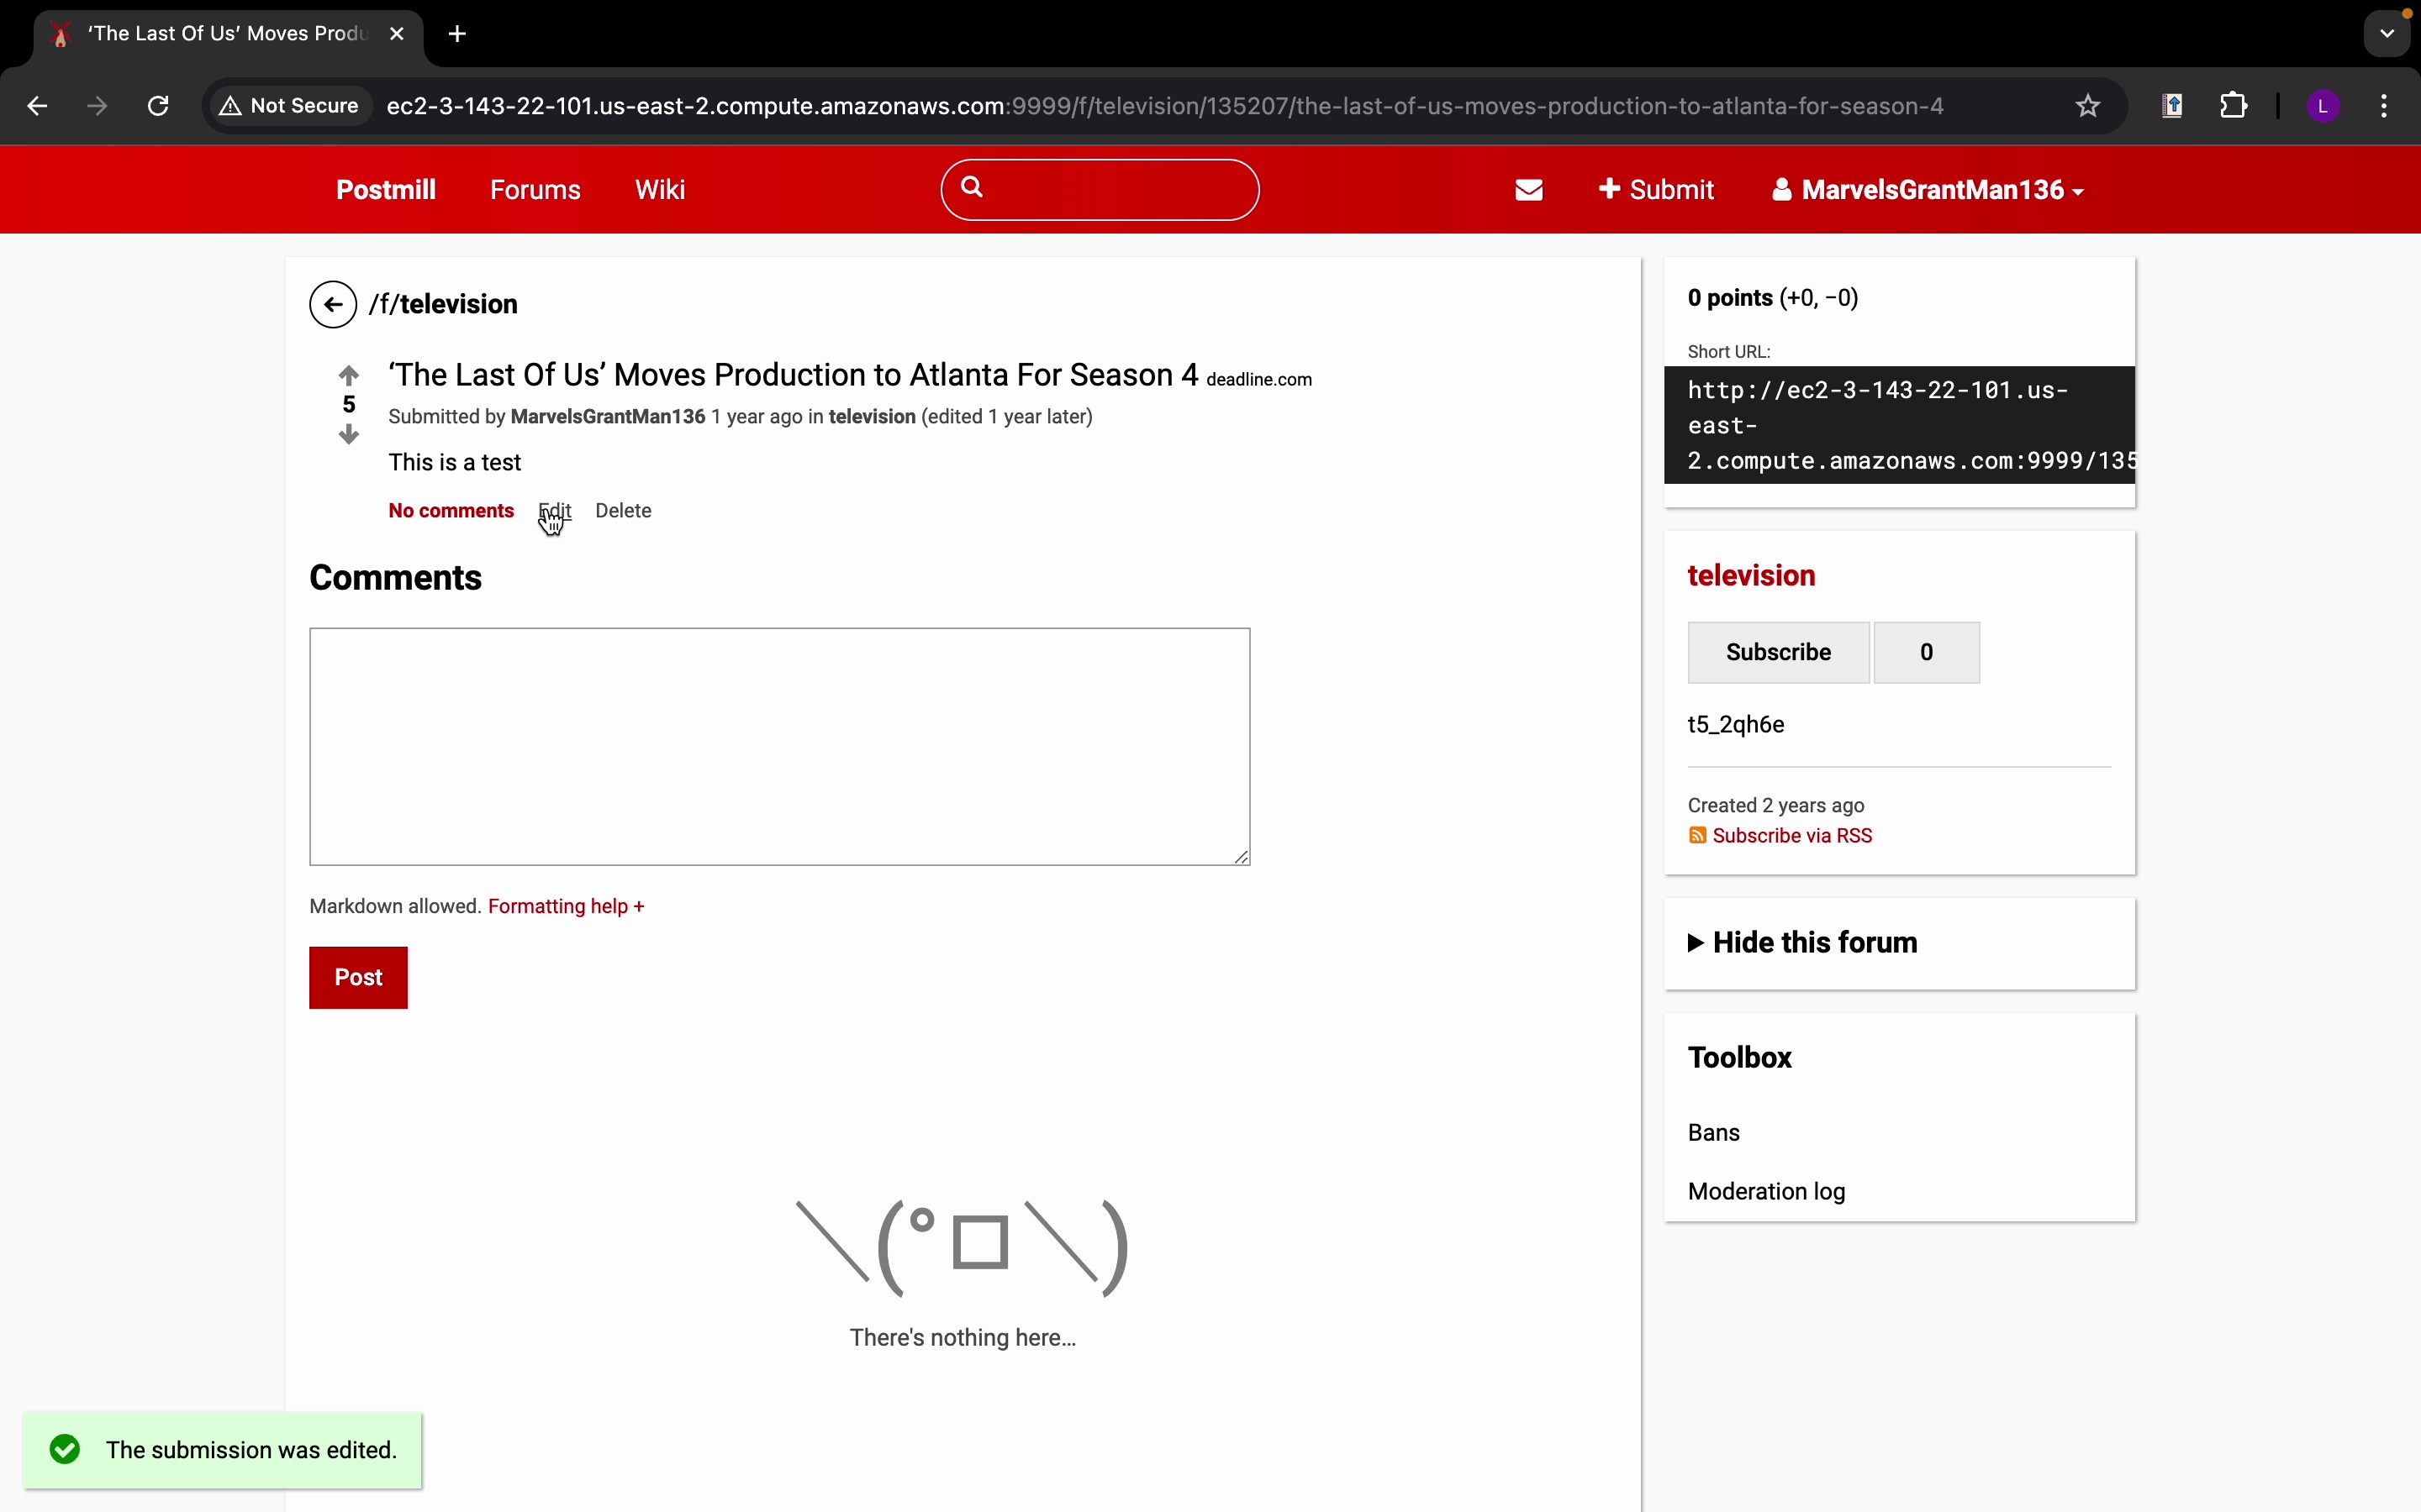Open the Moderation log in Toolbox
The height and width of the screenshot is (1512, 2421).
(1765, 1191)
